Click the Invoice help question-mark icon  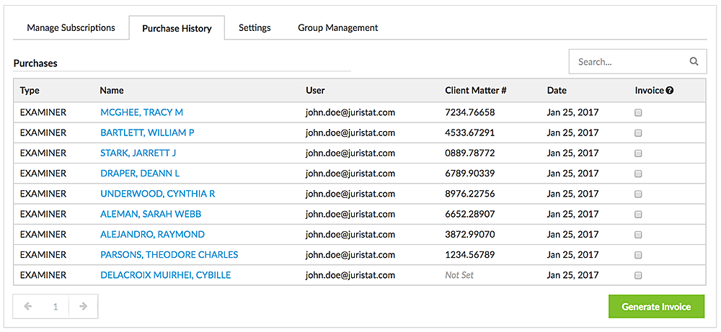(670, 91)
